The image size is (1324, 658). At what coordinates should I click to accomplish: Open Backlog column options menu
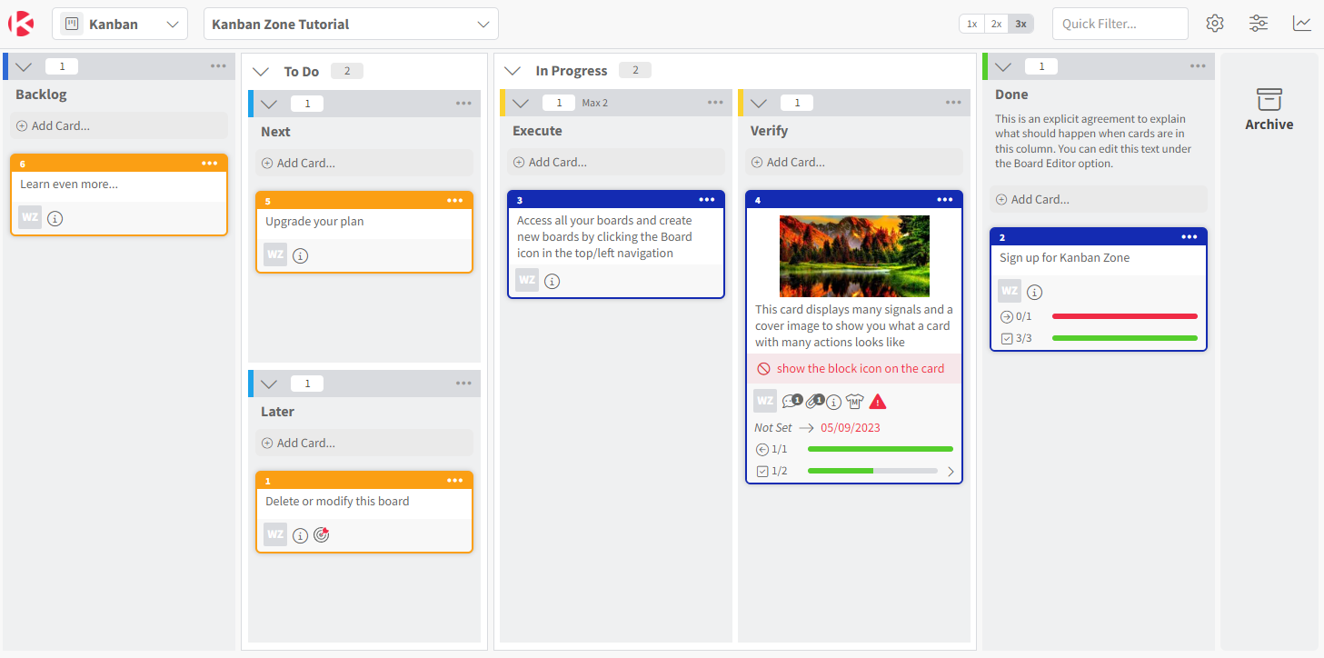click(219, 66)
